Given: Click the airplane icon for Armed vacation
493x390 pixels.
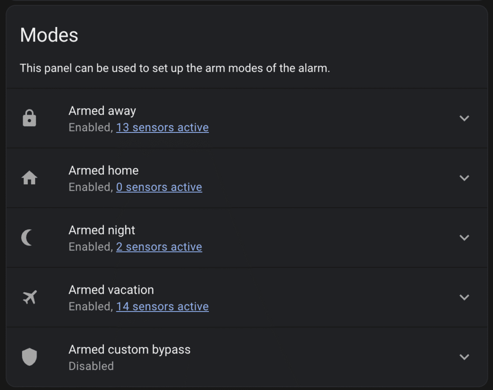Looking at the screenshot, I should [x=29, y=298].
